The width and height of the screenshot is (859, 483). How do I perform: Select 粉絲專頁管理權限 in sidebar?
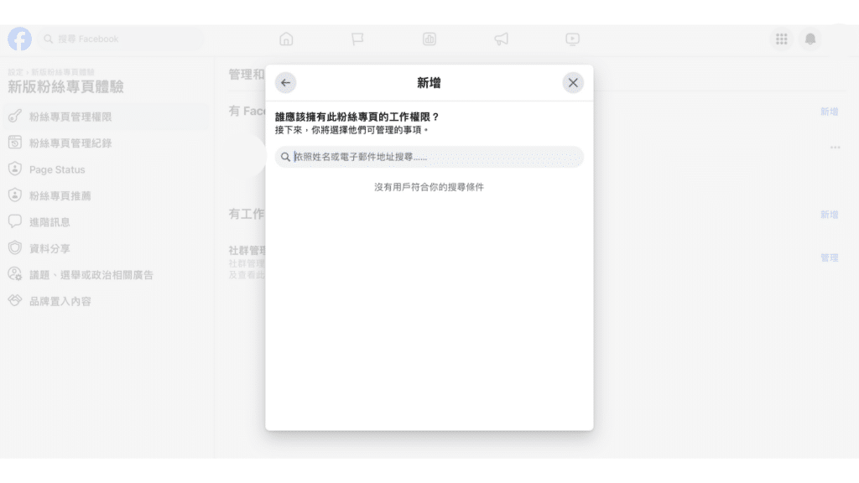point(70,117)
